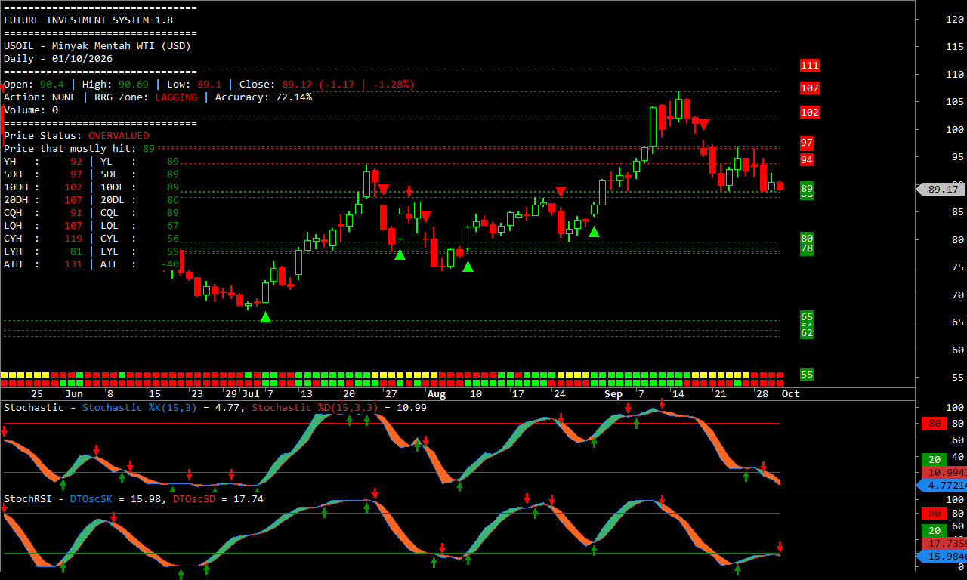
Task: Click the CYH 119 value
Action: 73,239
